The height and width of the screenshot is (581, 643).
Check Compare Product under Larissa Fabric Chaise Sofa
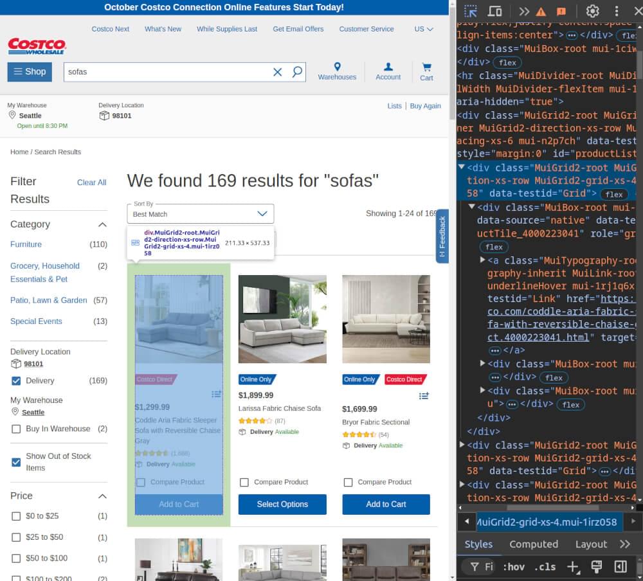point(244,481)
